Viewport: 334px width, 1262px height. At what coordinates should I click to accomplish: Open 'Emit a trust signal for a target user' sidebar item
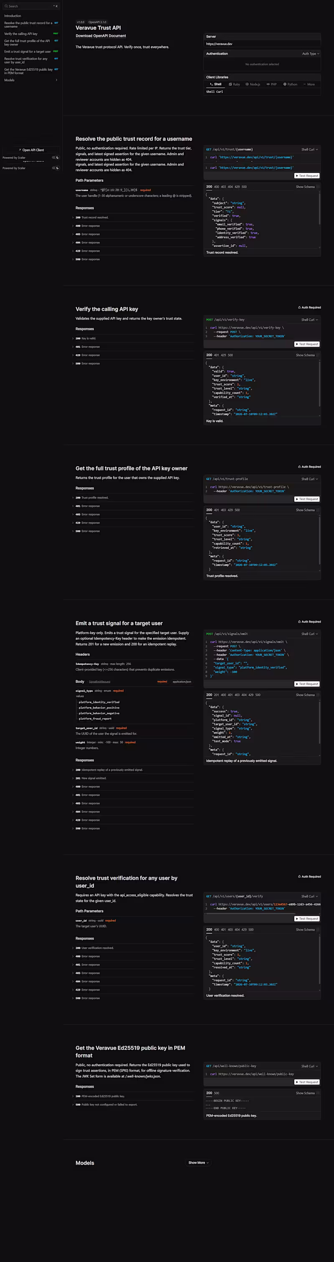pyautogui.click(x=31, y=51)
